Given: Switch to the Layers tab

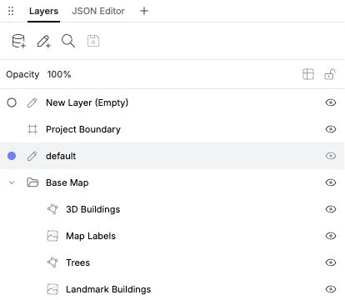Looking at the screenshot, I should pyautogui.click(x=43, y=11).
